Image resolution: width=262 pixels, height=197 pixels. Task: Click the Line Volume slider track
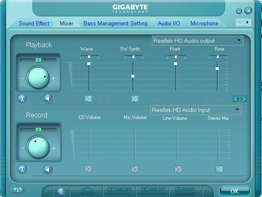pos(178,144)
